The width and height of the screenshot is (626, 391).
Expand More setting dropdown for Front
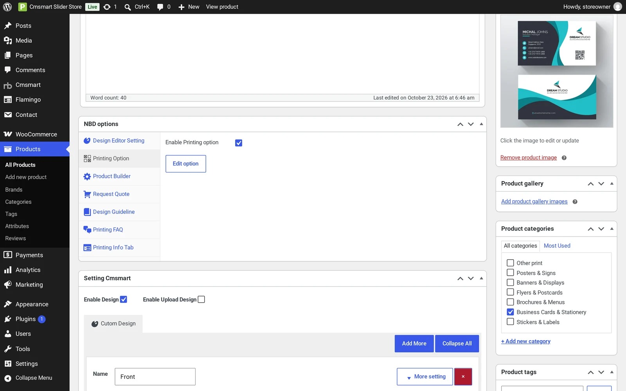(425, 377)
